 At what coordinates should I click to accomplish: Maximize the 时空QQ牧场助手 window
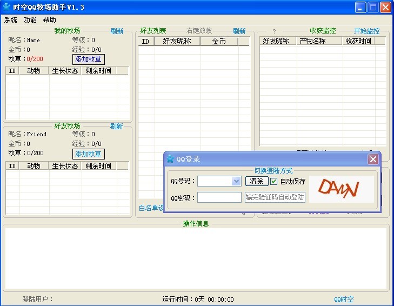(x=373, y=7)
